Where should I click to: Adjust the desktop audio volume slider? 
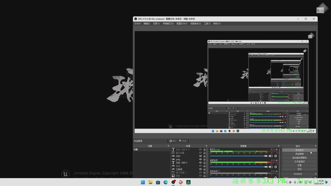click(x=266, y=156)
